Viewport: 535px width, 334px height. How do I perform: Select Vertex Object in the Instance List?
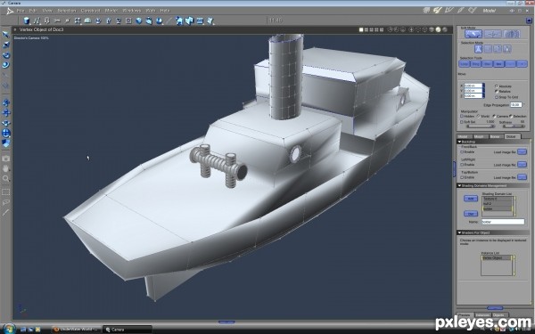(497, 258)
